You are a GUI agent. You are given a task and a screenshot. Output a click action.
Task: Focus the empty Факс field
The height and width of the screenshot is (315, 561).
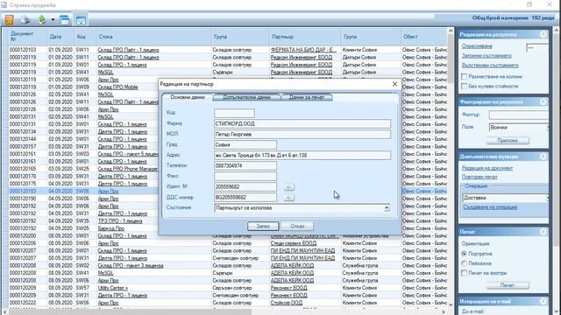click(245, 176)
